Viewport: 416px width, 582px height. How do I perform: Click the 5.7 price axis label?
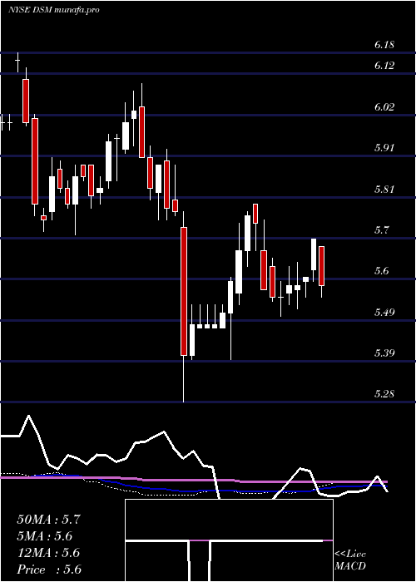[x=381, y=230]
